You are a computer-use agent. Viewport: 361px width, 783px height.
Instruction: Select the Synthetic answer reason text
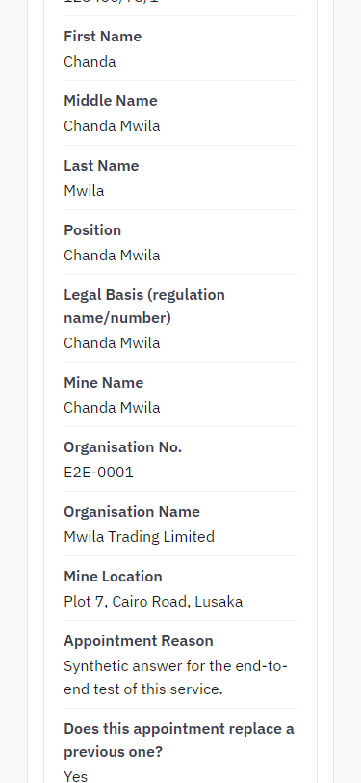[175, 678]
